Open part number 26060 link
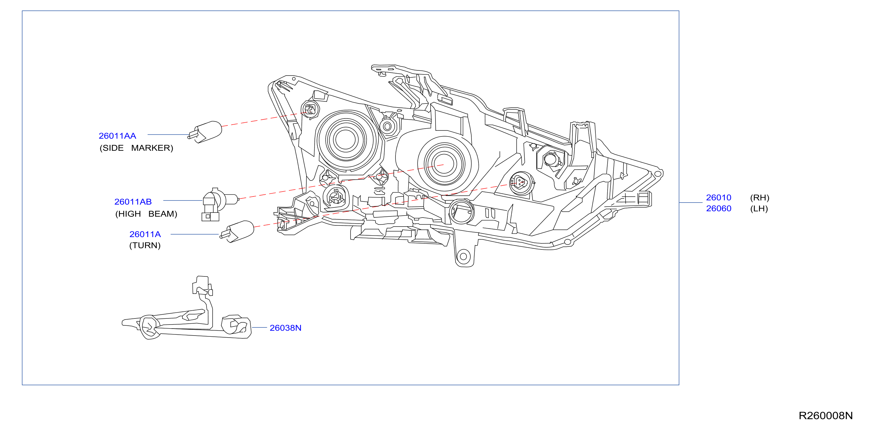The height and width of the screenshot is (430, 887). 719,209
